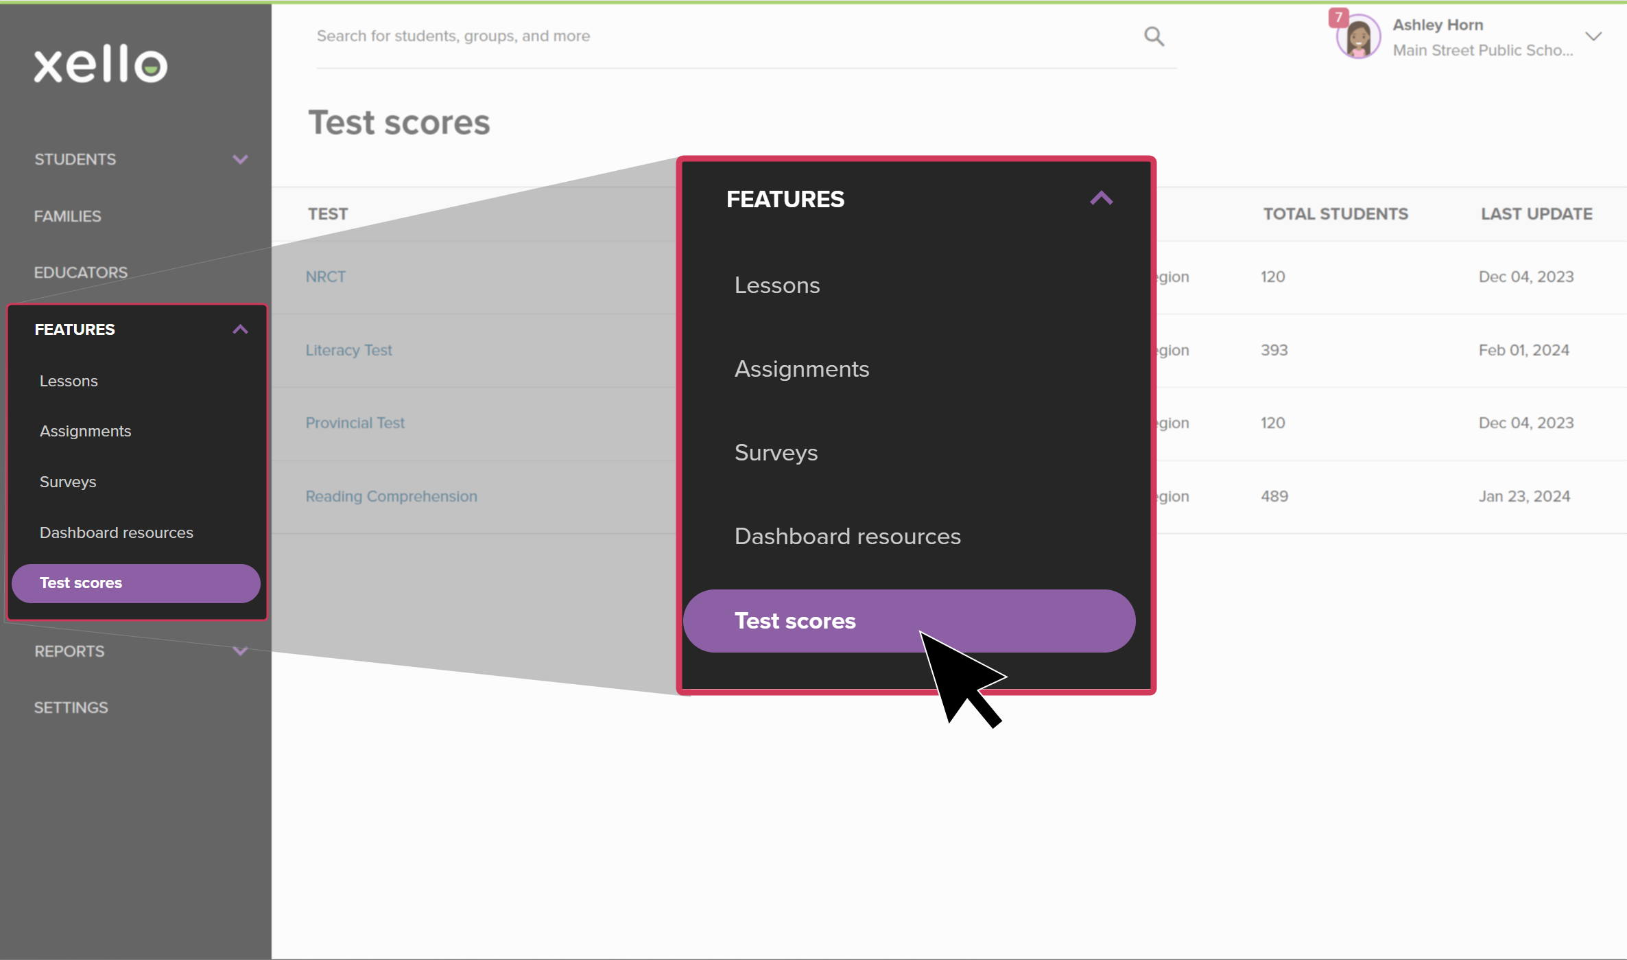This screenshot has width=1627, height=960.
Task: Click 120 students in the Provincial Test row
Action: [x=1273, y=423]
